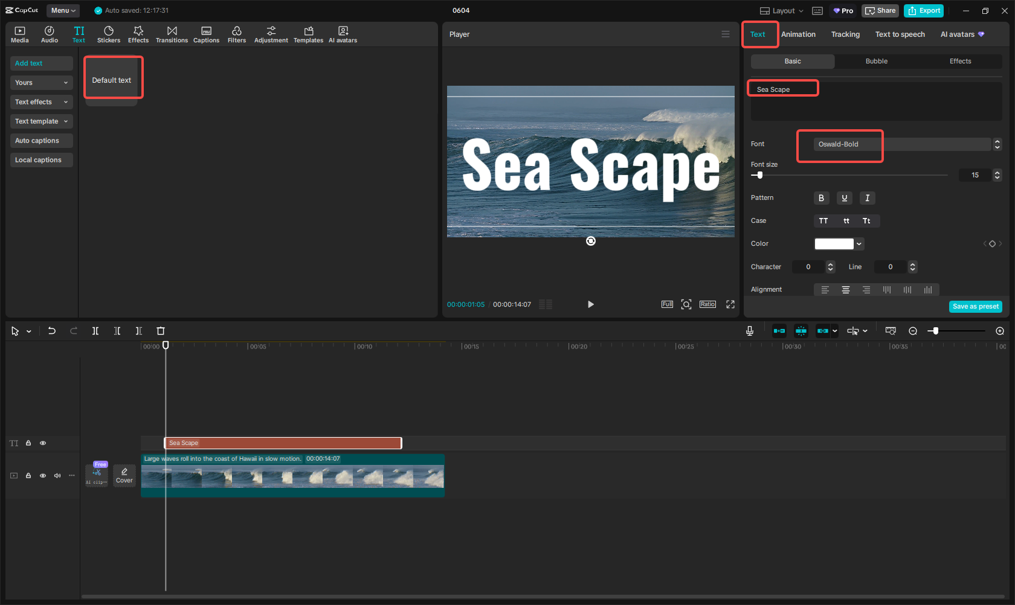
Task: Play the video in the player
Action: 590,304
